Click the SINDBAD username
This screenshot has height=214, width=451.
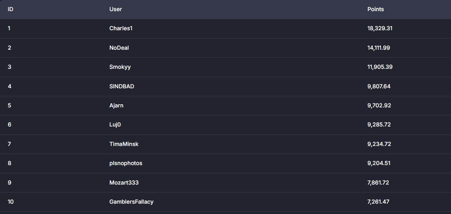122,86
